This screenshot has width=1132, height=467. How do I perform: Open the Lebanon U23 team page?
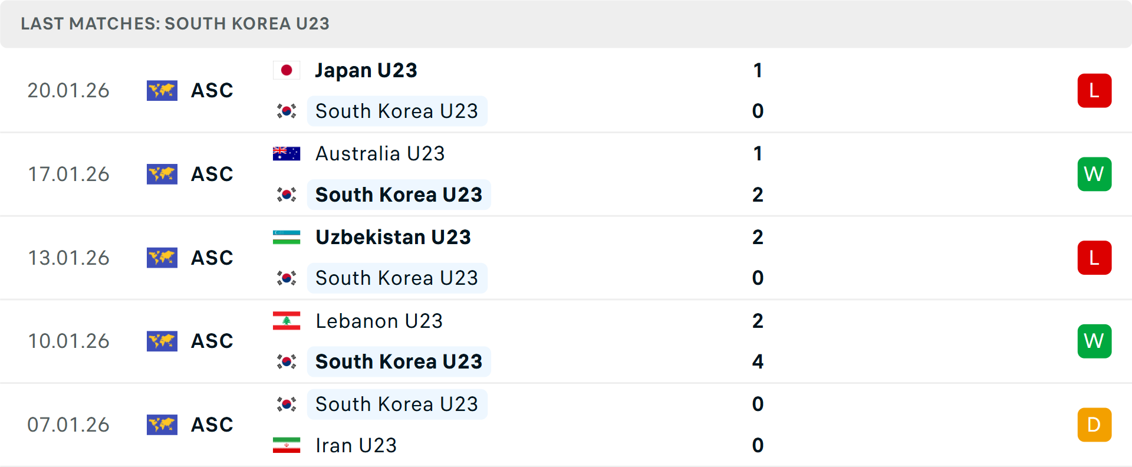pos(379,321)
